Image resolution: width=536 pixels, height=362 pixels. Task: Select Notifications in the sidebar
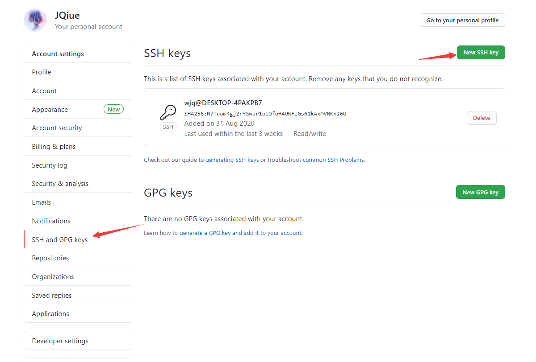[x=51, y=221]
